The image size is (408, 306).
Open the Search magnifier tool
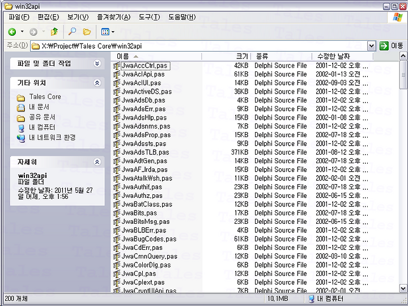[x=72, y=32]
